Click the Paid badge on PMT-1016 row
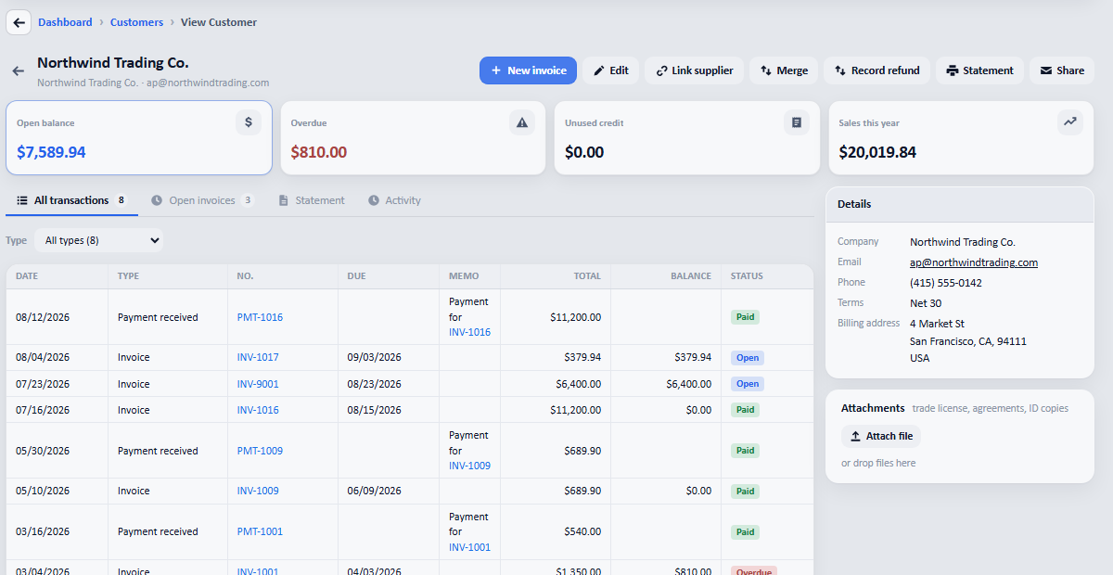Viewport: 1113px width, 575px height. pos(745,317)
